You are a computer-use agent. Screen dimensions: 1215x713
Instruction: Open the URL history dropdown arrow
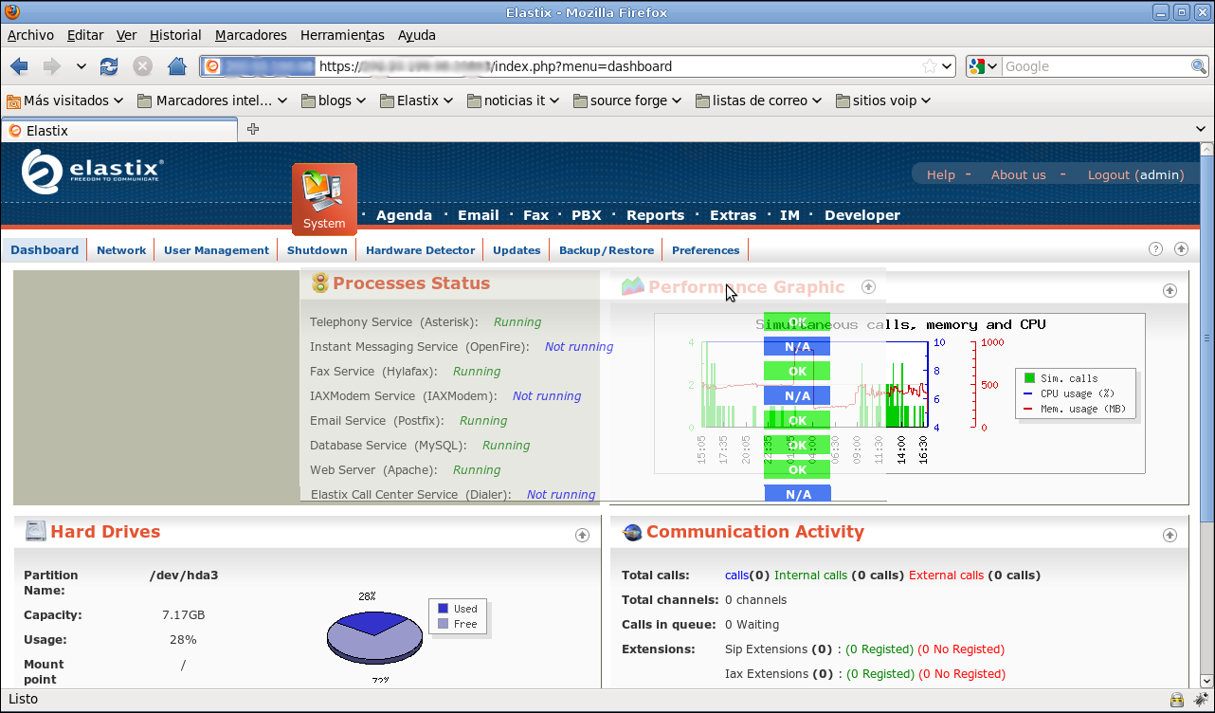click(x=946, y=66)
